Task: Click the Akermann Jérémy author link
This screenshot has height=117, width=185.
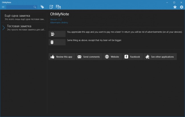Action: click(x=59, y=23)
